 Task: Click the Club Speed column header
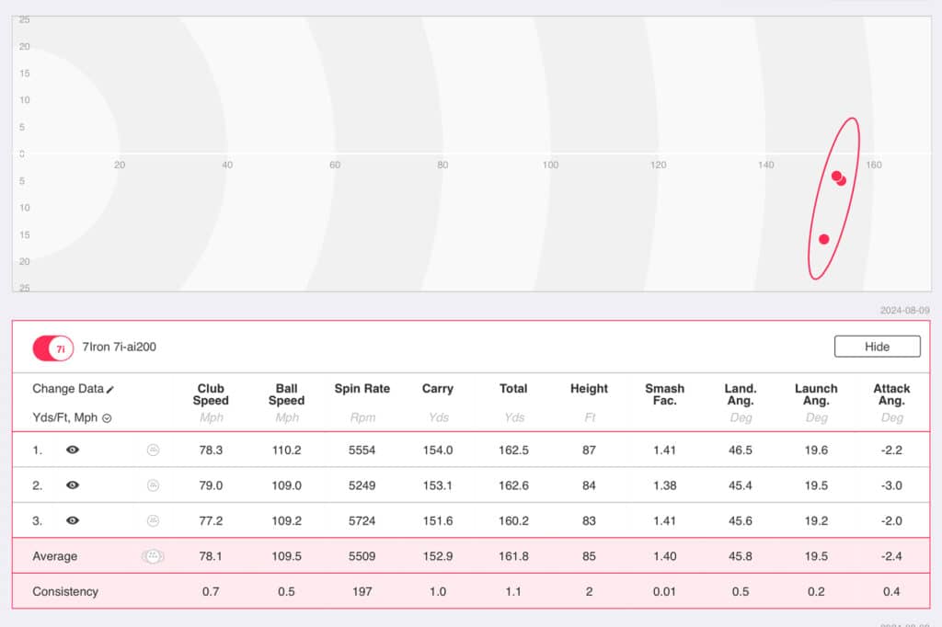(x=211, y=394)
